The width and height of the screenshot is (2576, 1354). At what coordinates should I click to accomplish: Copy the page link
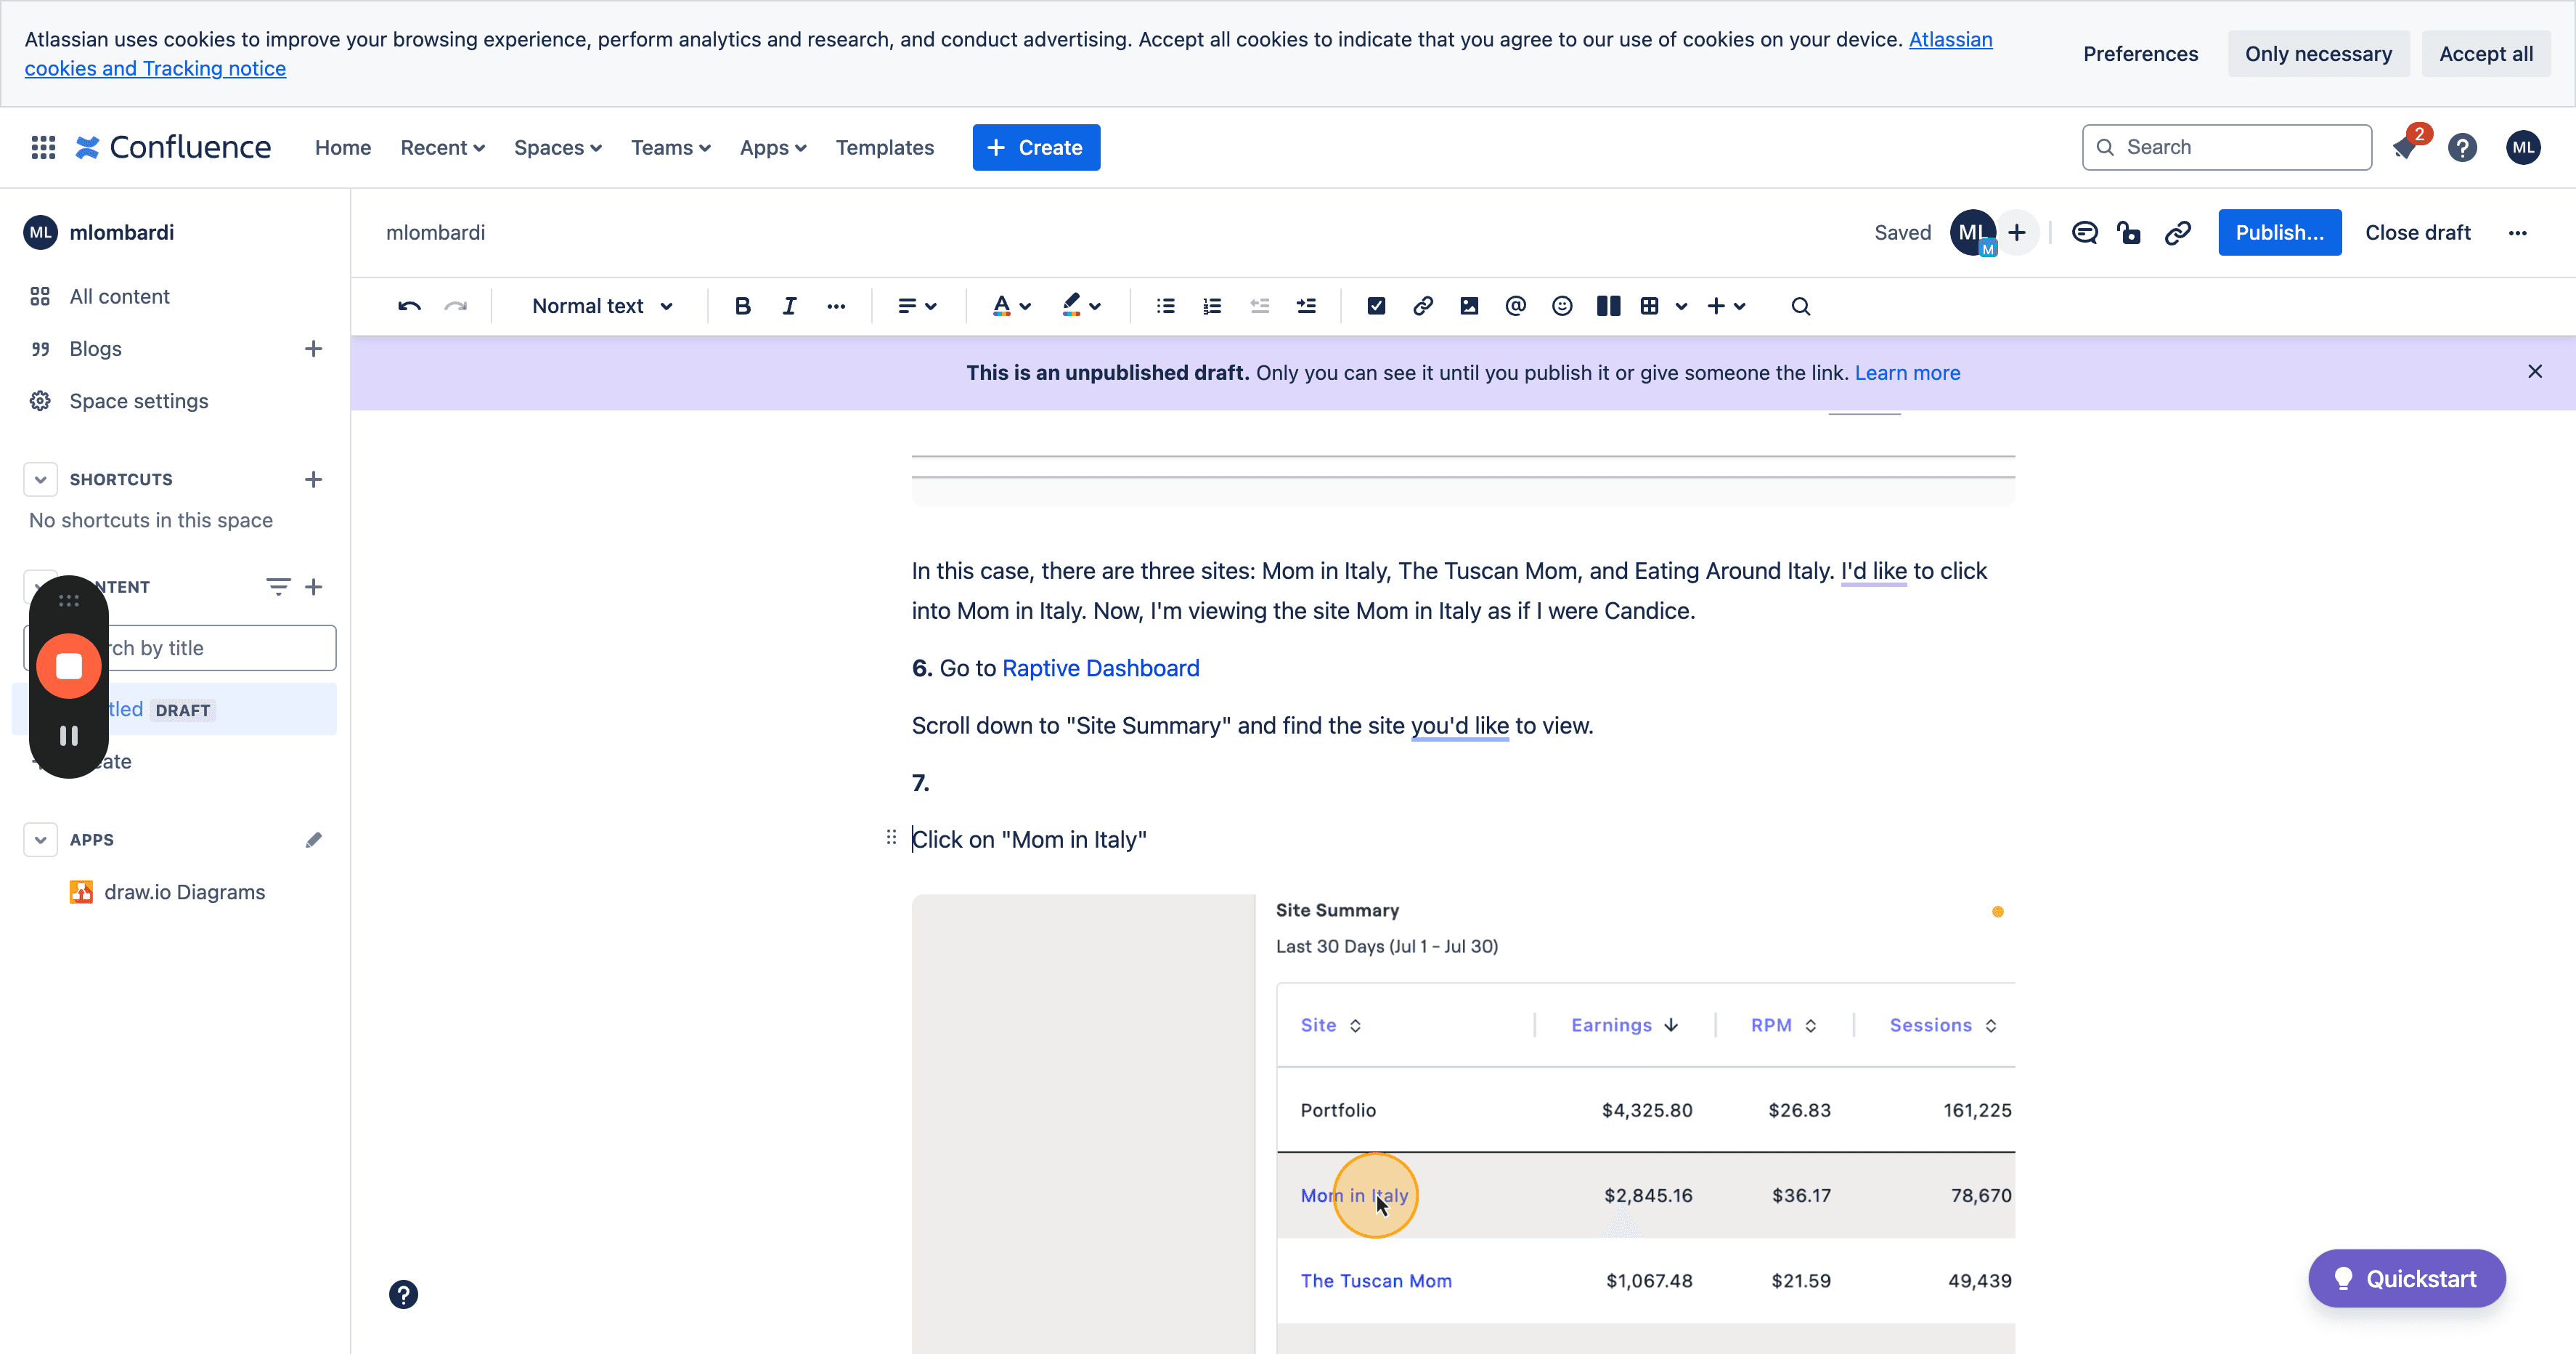pyautogui.click(x=2177, y=233)
